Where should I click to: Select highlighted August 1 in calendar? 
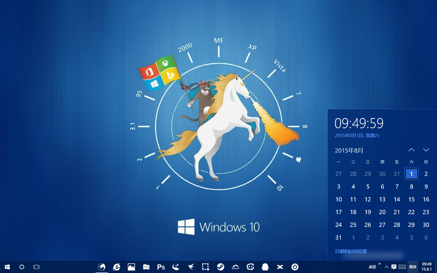point(412,174)
